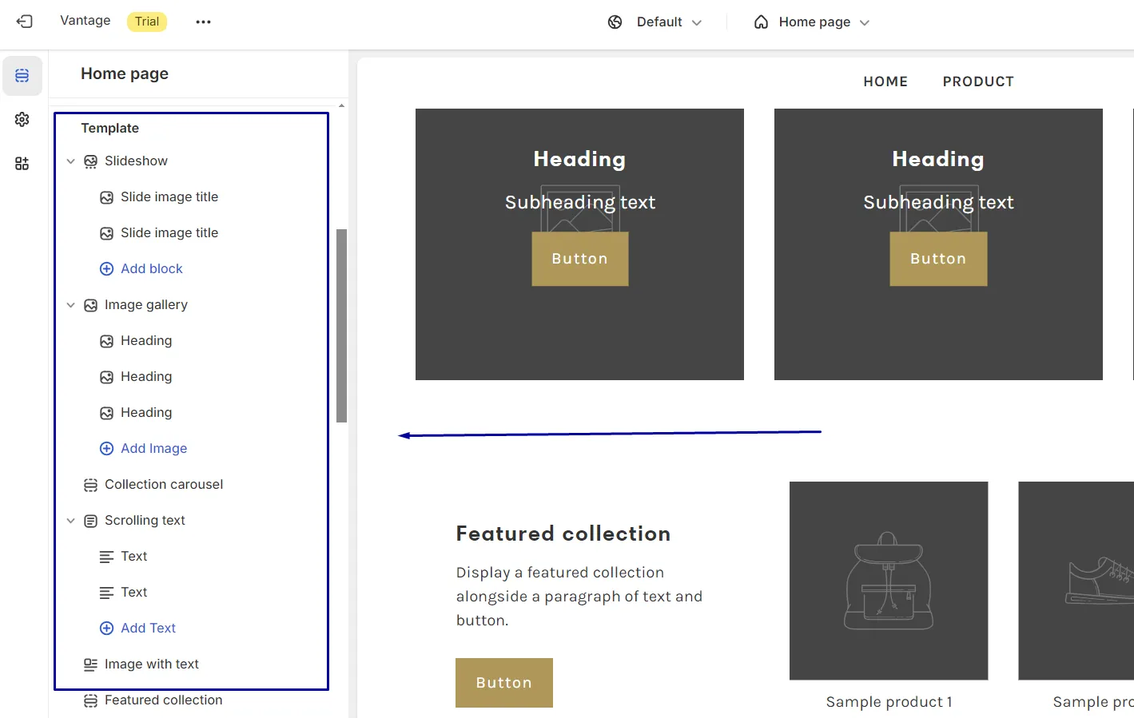
Task: Click the Image with text section icon
Action: point(91,664)
